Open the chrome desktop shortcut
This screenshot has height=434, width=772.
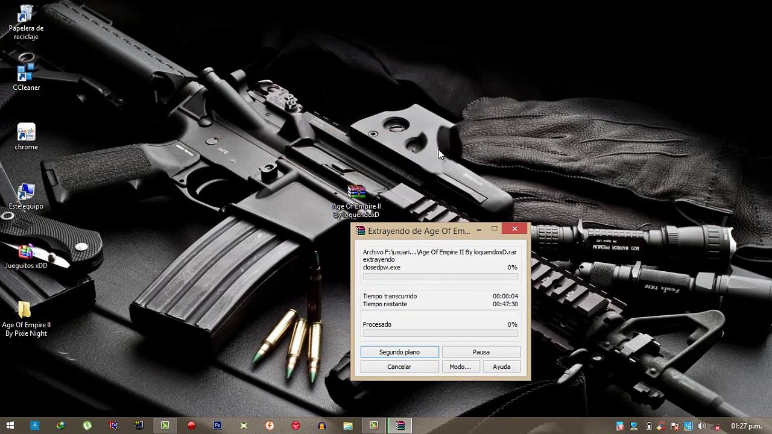tap(26, 137)
